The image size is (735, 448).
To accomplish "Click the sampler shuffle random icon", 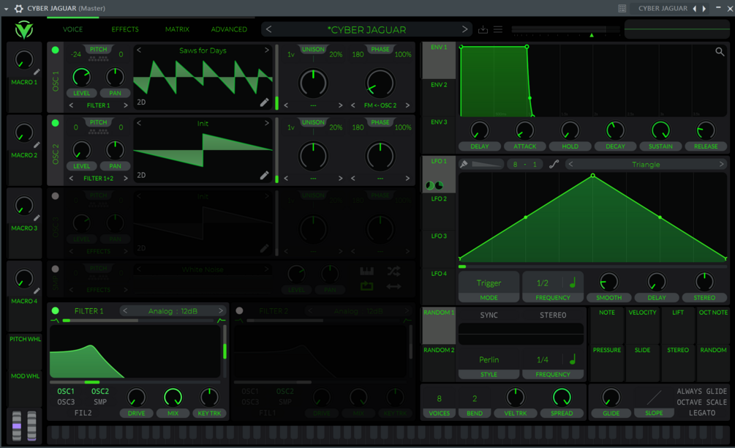I will click(x=393, y=271).
